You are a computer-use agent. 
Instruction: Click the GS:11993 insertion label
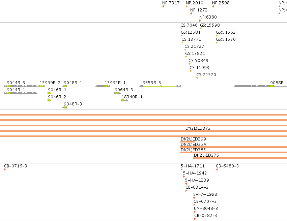point(199,68)
